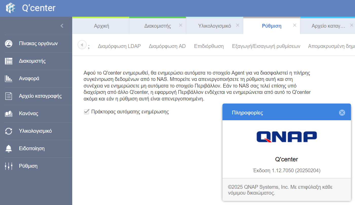Image resolution: width=355 pixels, height=205 pixels.
Task: Close the Πληροφορίες dialog
Action: coord(342,113)
